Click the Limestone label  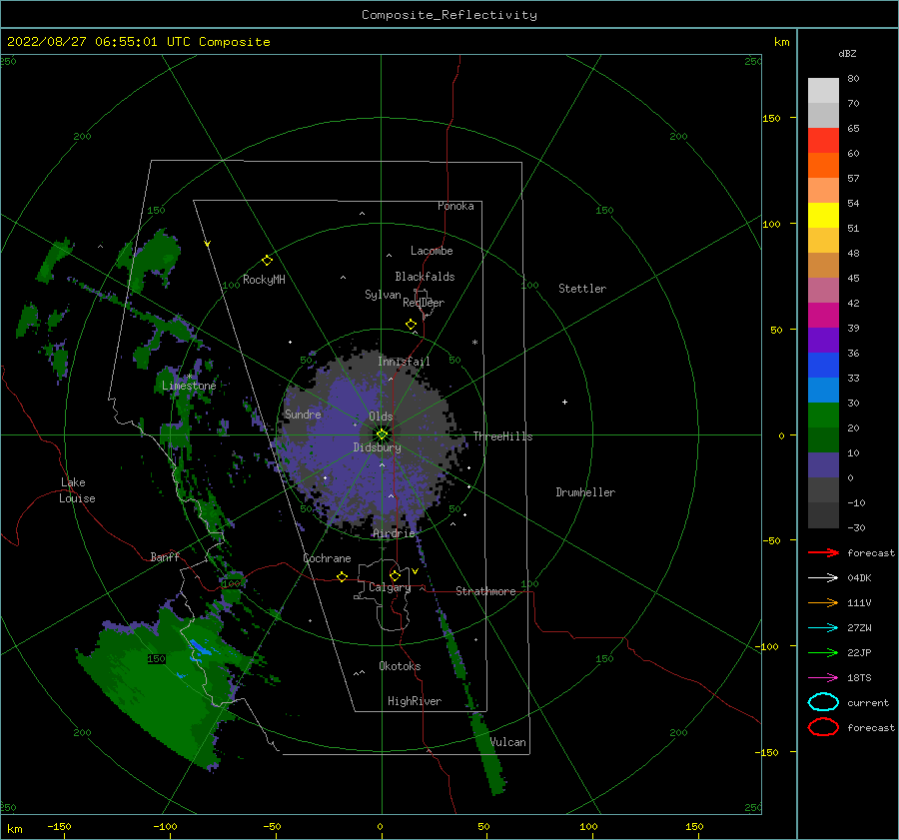189,386
